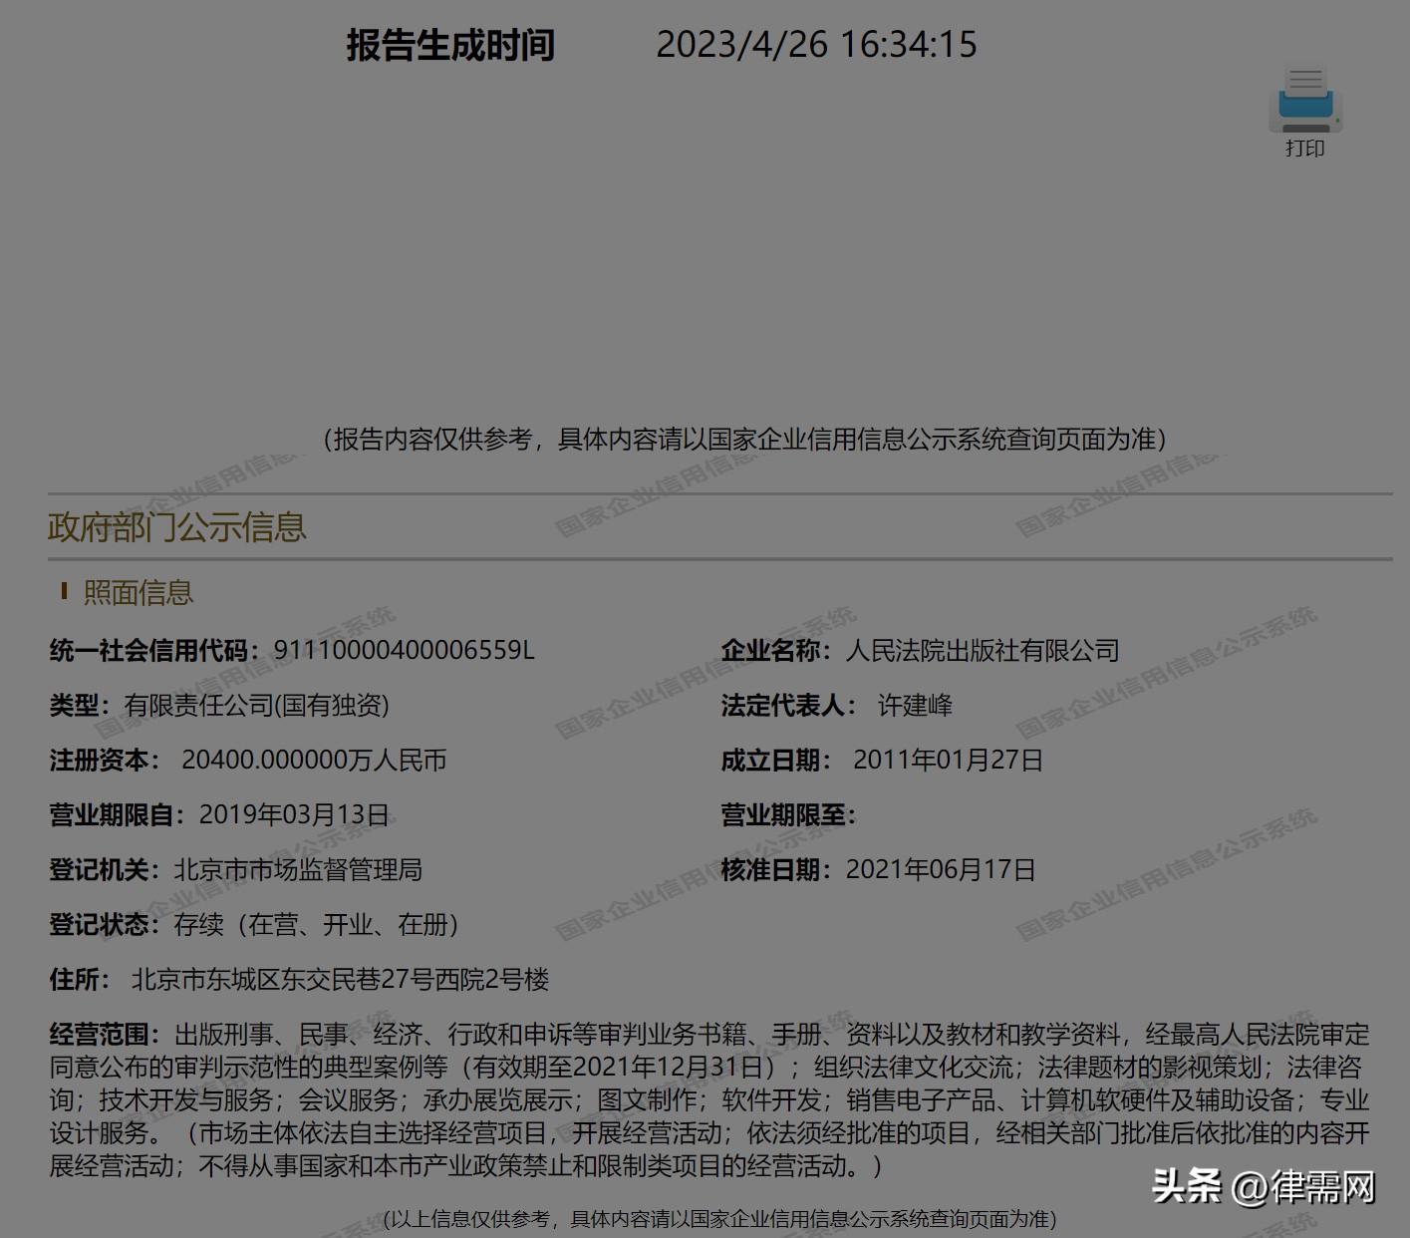Click registered capital 20400.000000万人民币
The width and height of the screenshot is (1410, 1238).
[x=314, y=761]
